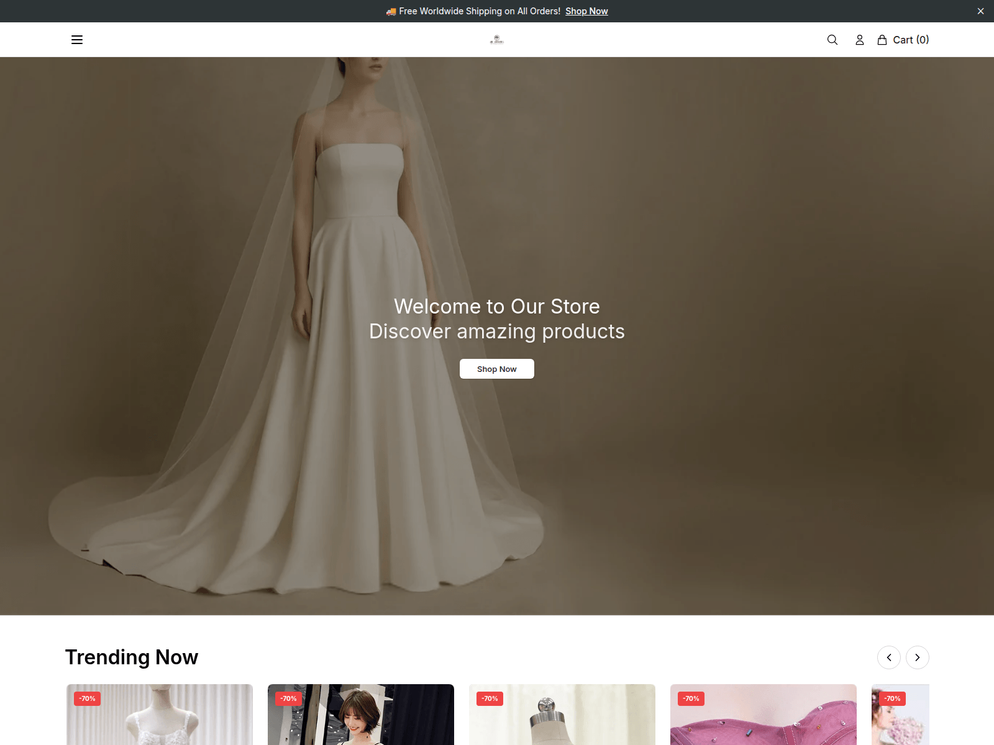
Task: Click the white Shop Now hero button
Action: point(497,369)
